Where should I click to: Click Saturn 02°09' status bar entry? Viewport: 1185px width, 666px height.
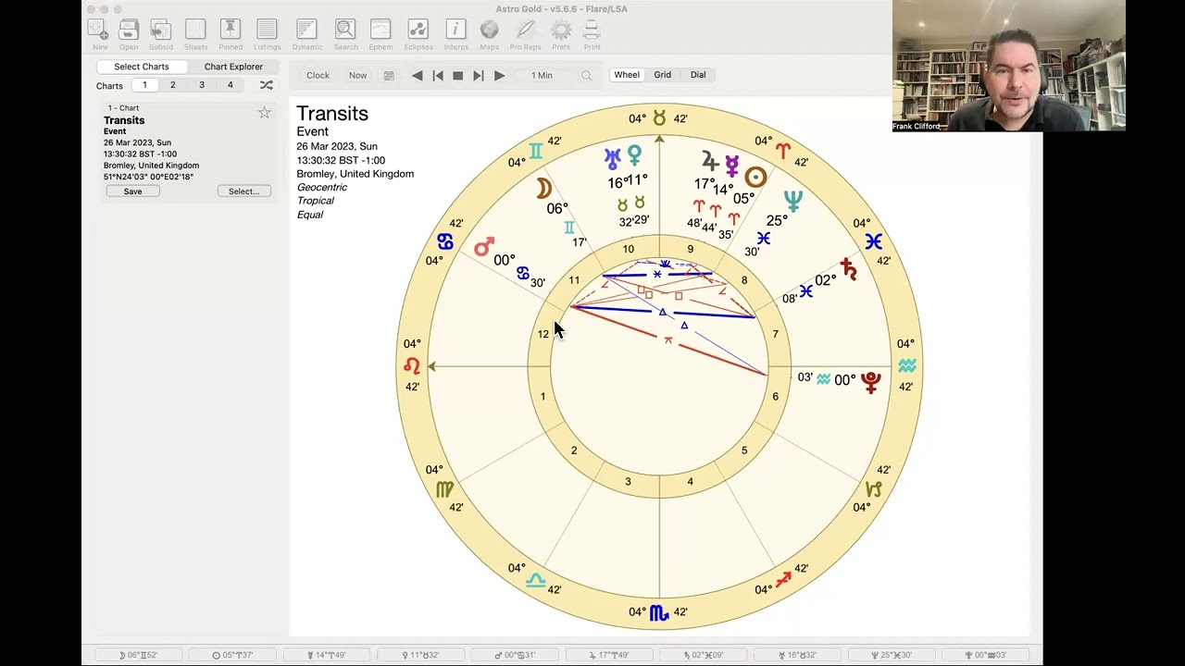(x=703, y=655)
